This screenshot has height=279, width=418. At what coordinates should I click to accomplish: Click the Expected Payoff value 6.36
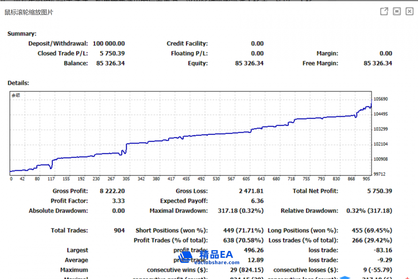257,201
